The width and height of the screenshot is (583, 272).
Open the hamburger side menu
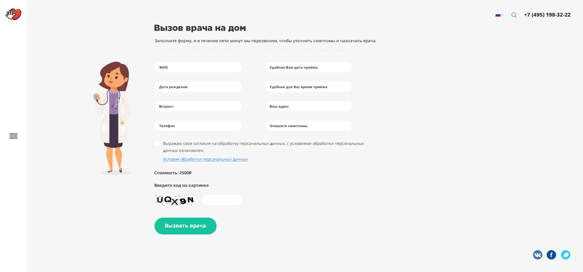coord(13,136)
